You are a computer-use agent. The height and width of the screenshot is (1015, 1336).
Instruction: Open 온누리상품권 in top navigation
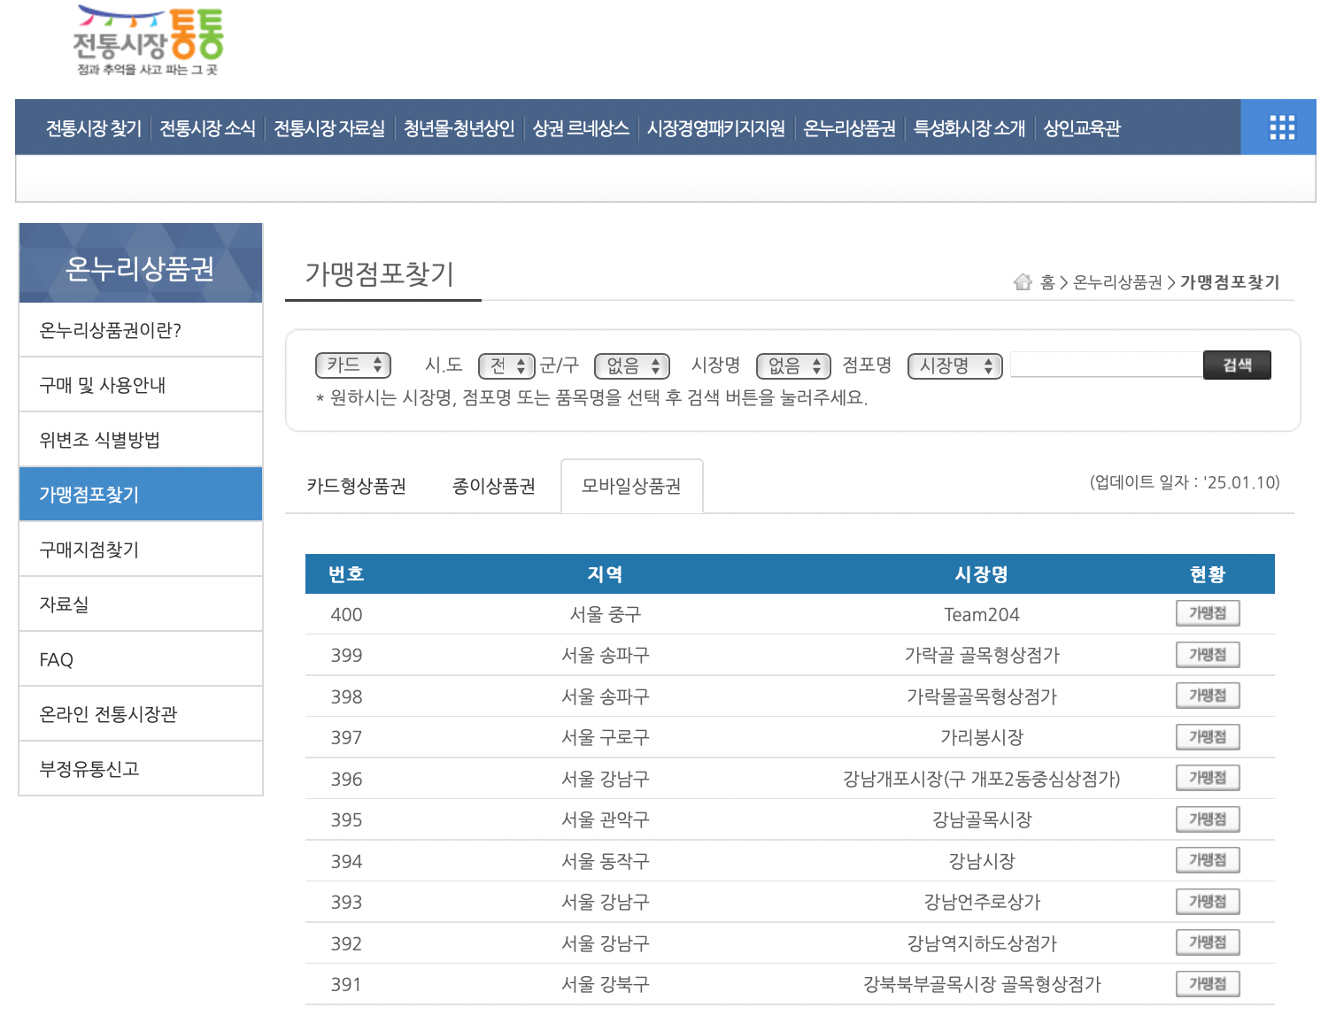[849, 128]
